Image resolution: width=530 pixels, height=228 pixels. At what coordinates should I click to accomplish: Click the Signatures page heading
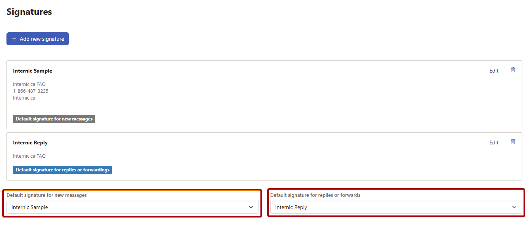[29, 12]
